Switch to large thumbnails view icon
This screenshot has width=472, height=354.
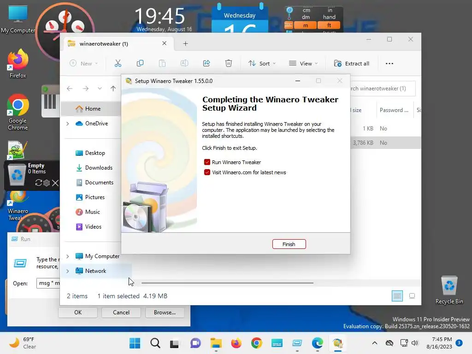pos(412,296)
